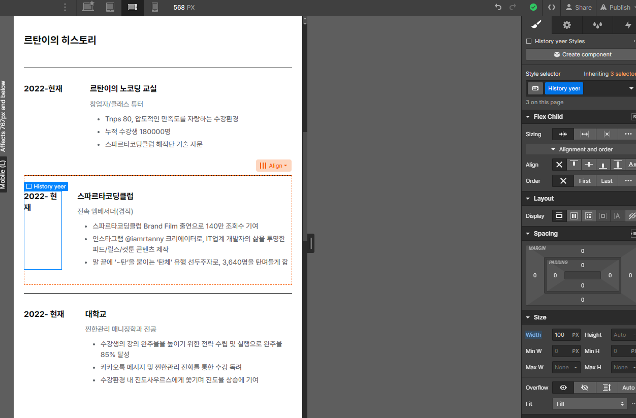Redo the last undone change
636x418 pixels.
pyautogui.click(x=513, y=7)
